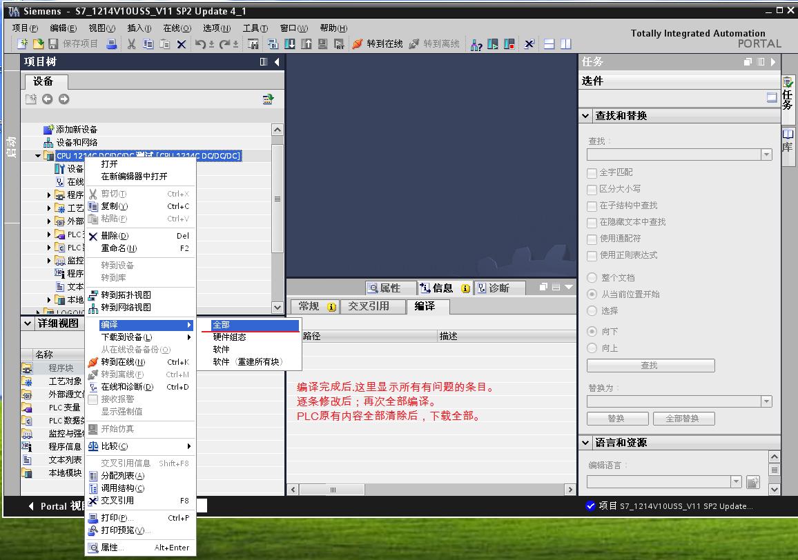Select the 向下 radio button

pyautogui.click(x=592, y=332)
